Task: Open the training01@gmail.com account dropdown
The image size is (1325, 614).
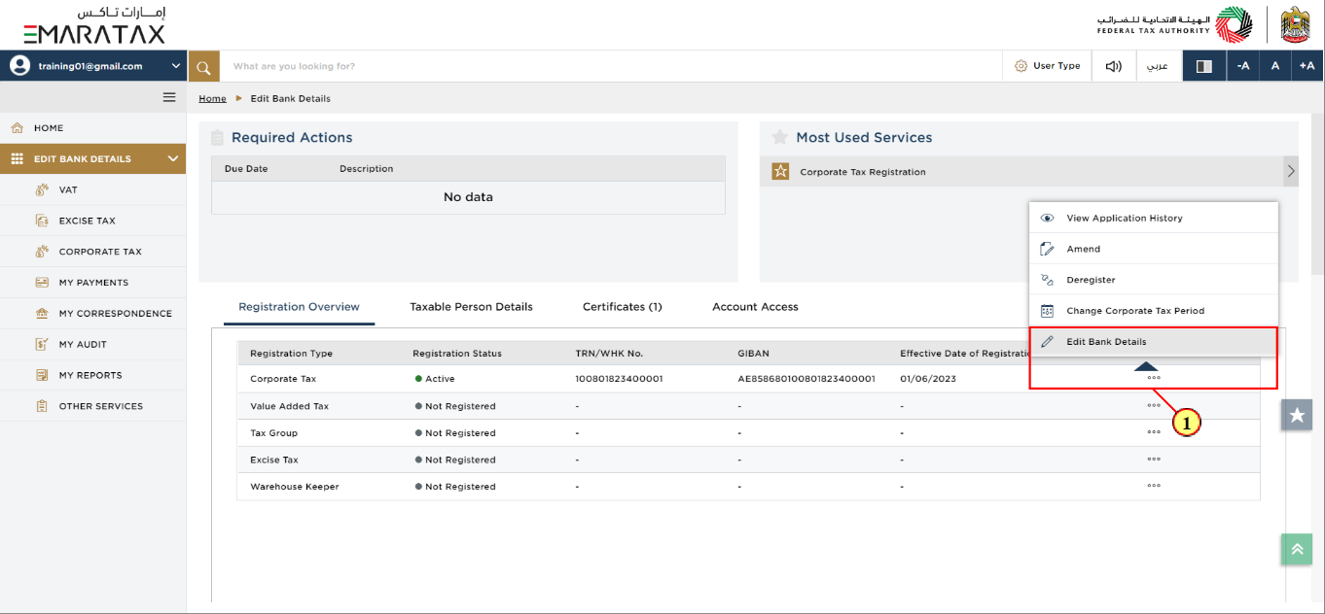Action: click(93, 66)
